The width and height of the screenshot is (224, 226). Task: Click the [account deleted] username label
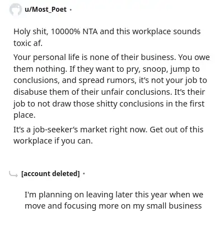[50, 174]
